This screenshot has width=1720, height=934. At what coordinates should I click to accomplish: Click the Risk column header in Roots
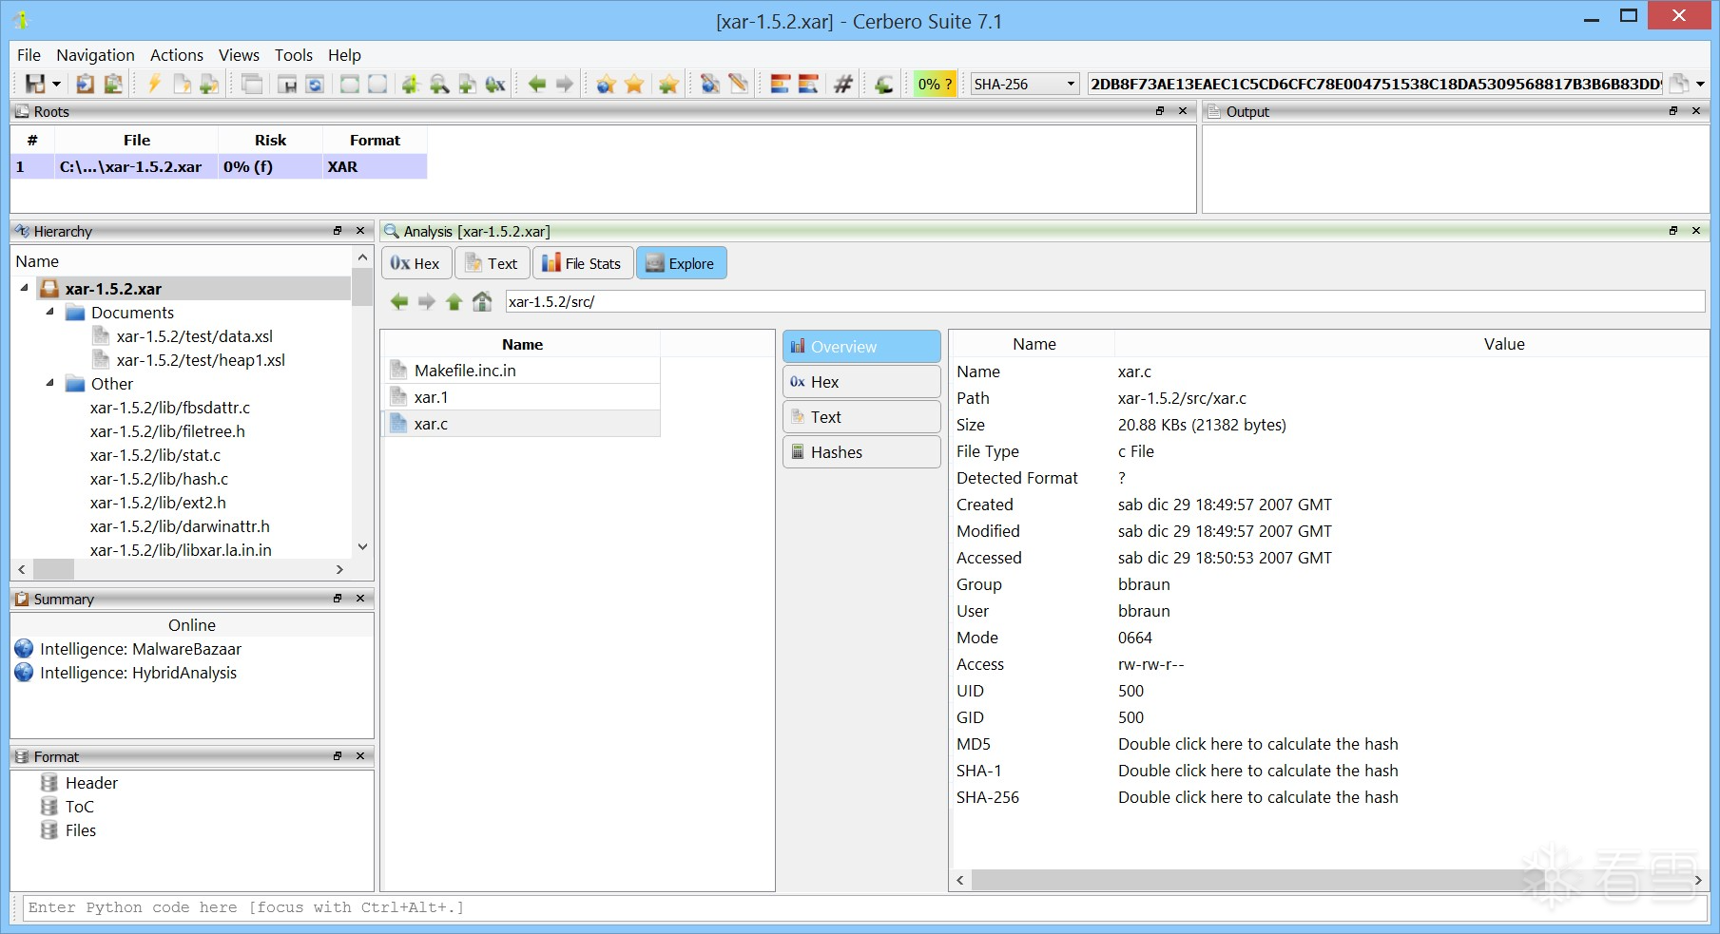(270, 140)
